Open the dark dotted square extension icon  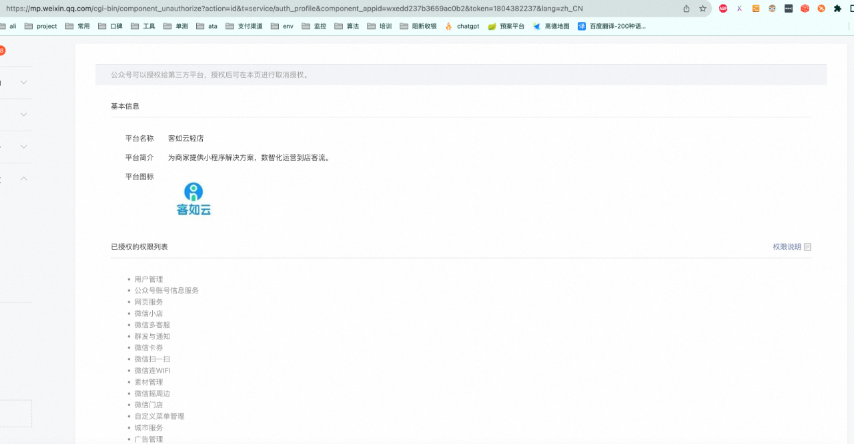(x=789, y=9)
